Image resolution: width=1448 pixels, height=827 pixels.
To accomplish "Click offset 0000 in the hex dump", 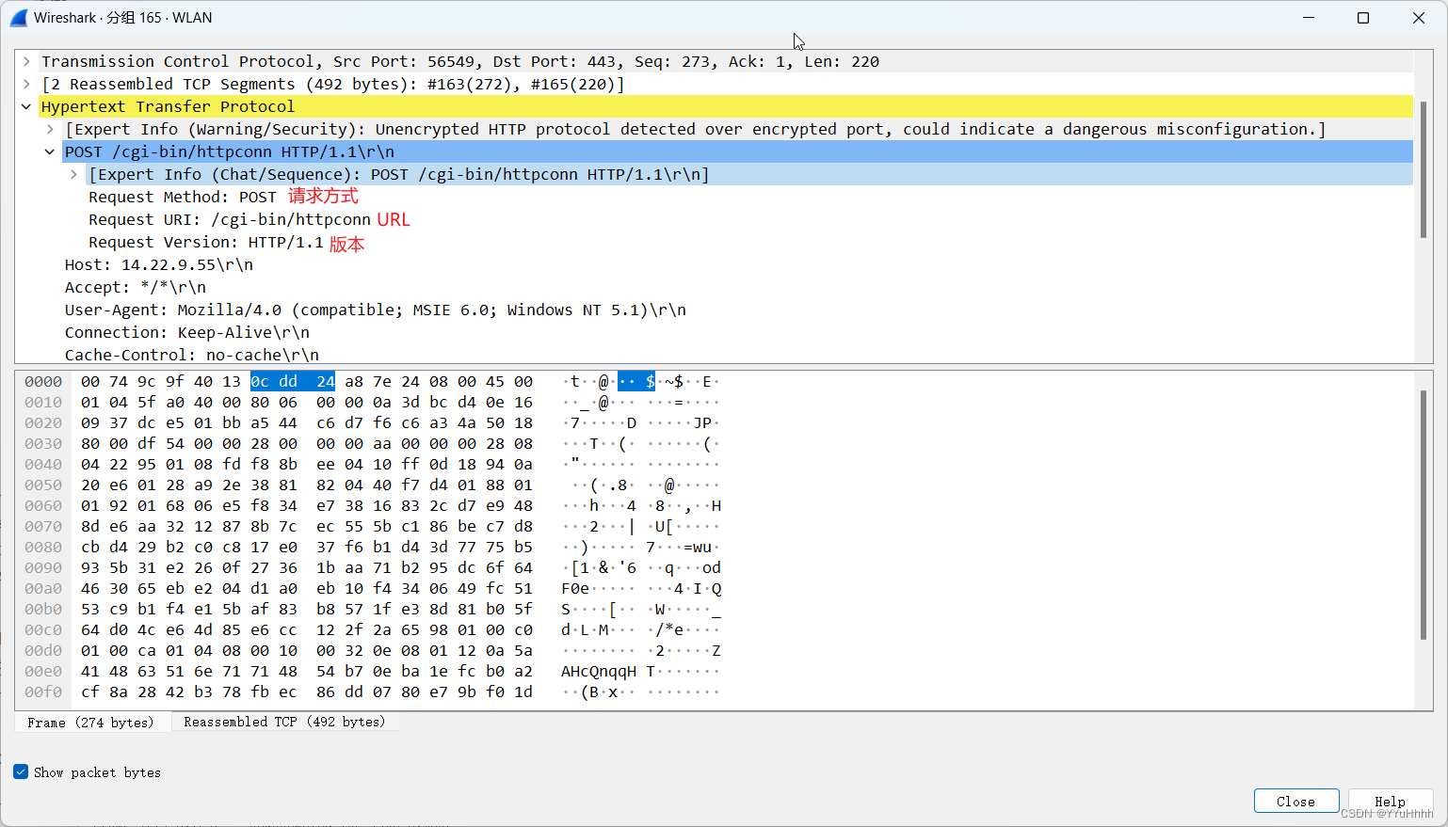I will pyautogui.click(x=43, y=381).
